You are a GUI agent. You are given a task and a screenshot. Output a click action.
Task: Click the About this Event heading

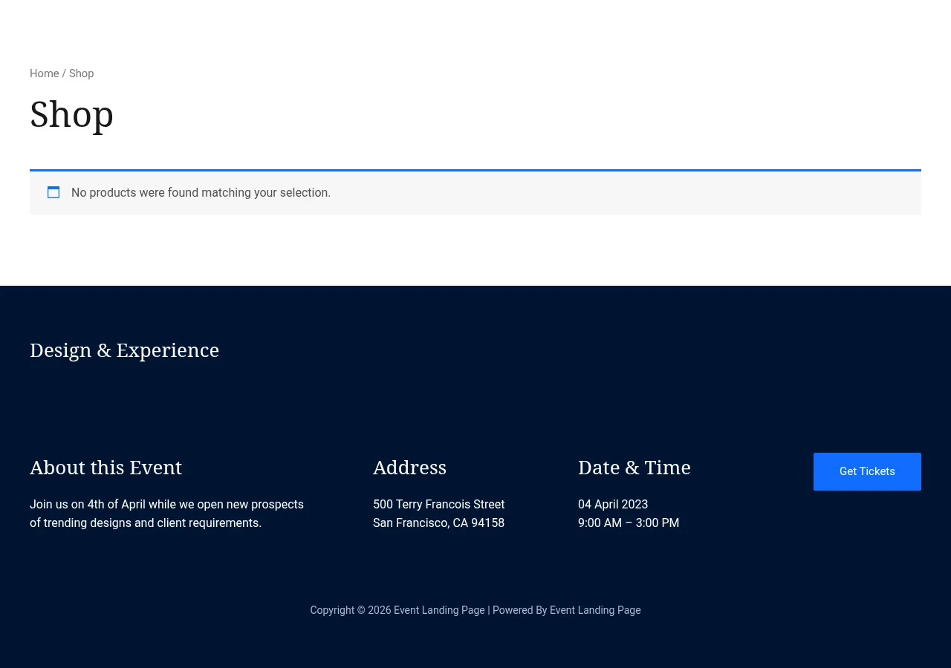106,468
